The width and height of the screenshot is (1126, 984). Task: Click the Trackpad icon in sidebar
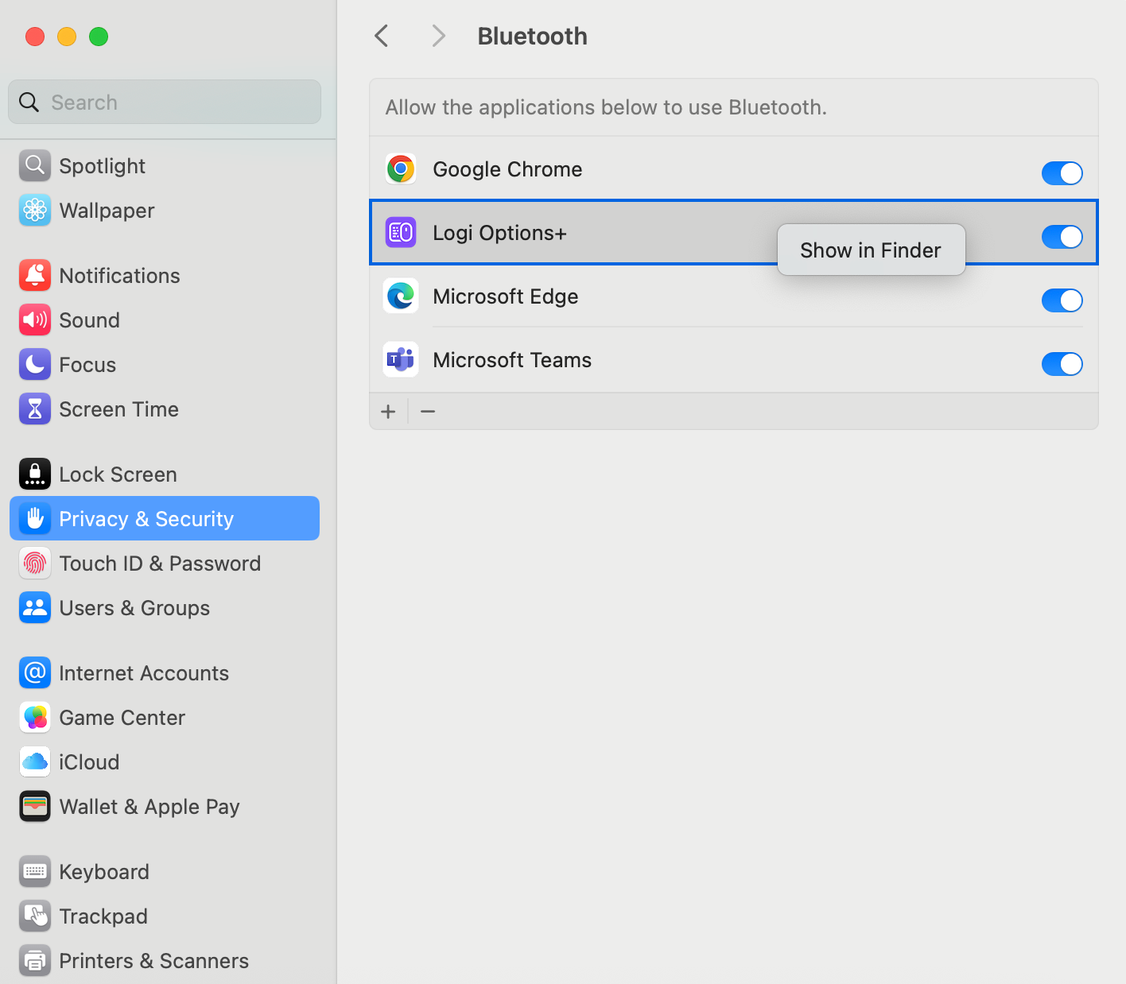tap(35, 916)
